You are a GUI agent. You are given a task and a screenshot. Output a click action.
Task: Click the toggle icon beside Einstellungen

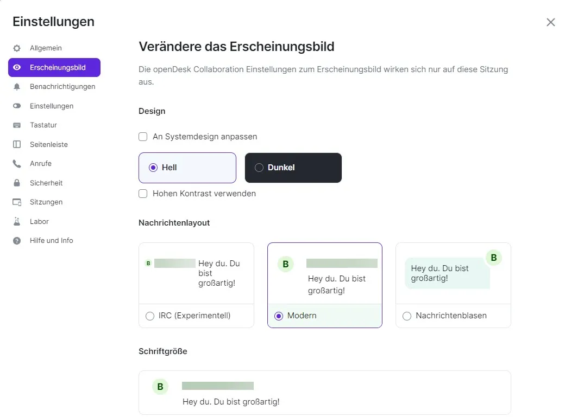tap(17, 106)
